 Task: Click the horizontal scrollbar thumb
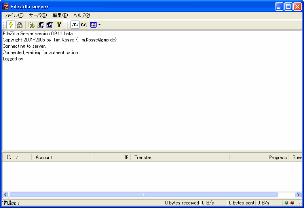143,195
